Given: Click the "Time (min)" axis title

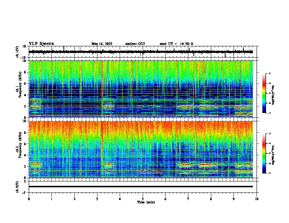Looking at the screenshot, I should coord(146,202).
